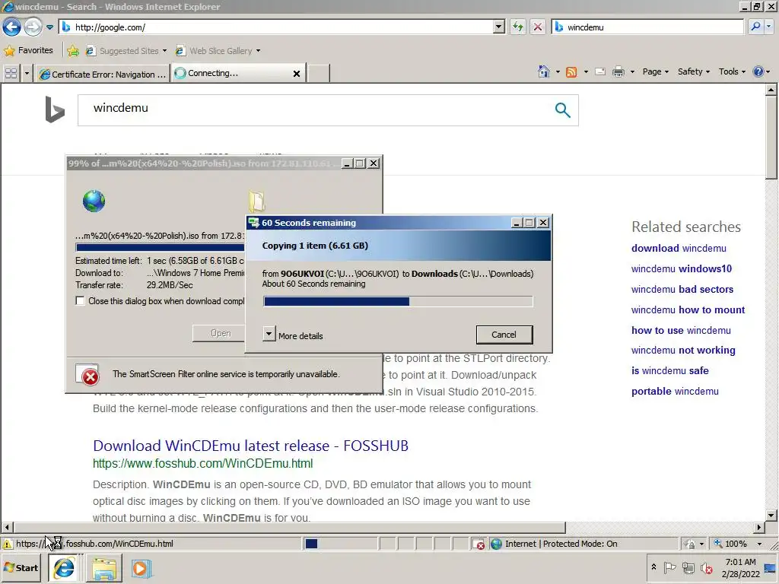This screenshot has width=779, height=584.
Task: Click related search 'is wincdemu safe'
Action: (x=669, y=370)
